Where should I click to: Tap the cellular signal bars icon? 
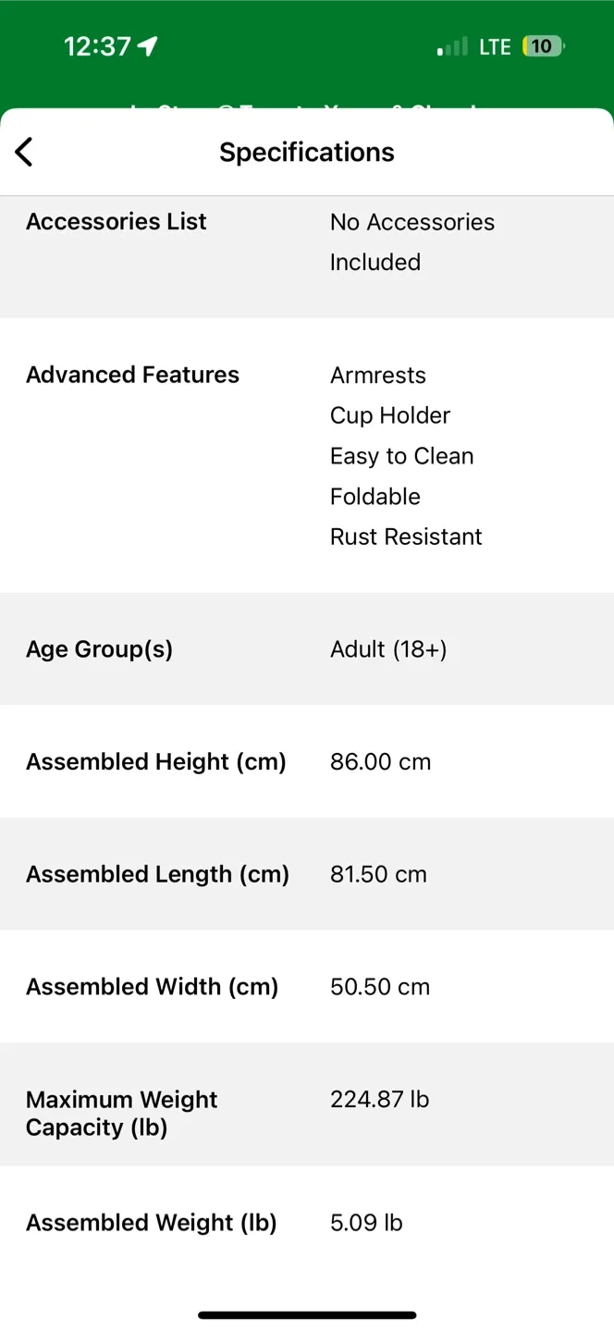pyautogui.click(x=452, y=47)
